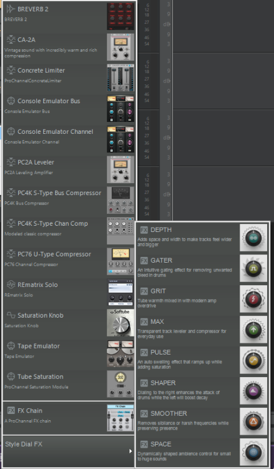Select PC2A Leveler module
The image size is (274, 469).
click(x=69, y=170)
